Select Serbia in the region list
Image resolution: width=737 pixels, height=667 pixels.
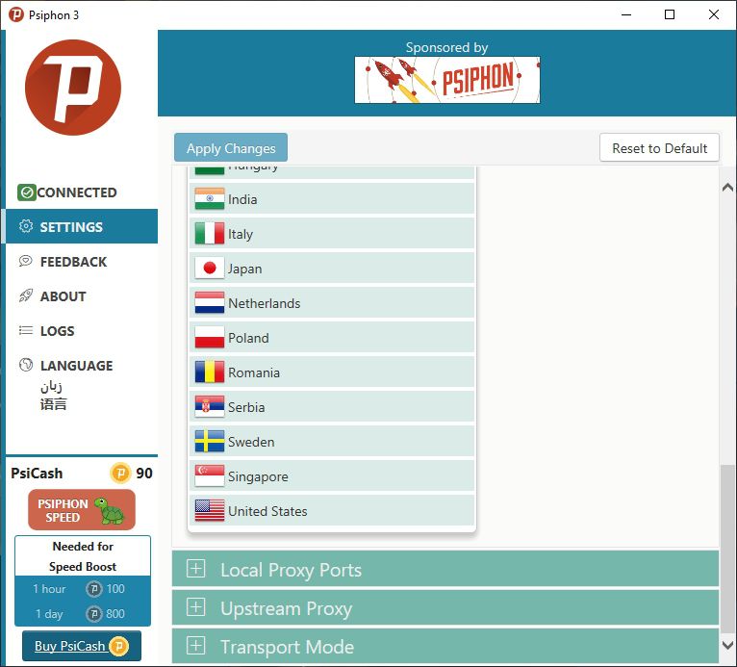pos(332,407)
